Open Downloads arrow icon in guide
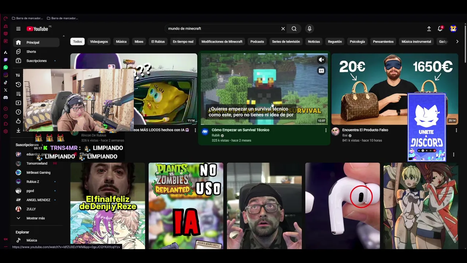 (x=18, y=130)
